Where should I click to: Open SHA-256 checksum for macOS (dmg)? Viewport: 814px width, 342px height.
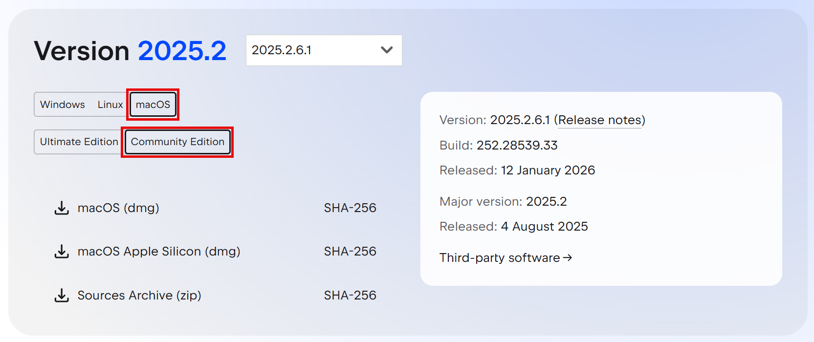click(x=350, y=208)
